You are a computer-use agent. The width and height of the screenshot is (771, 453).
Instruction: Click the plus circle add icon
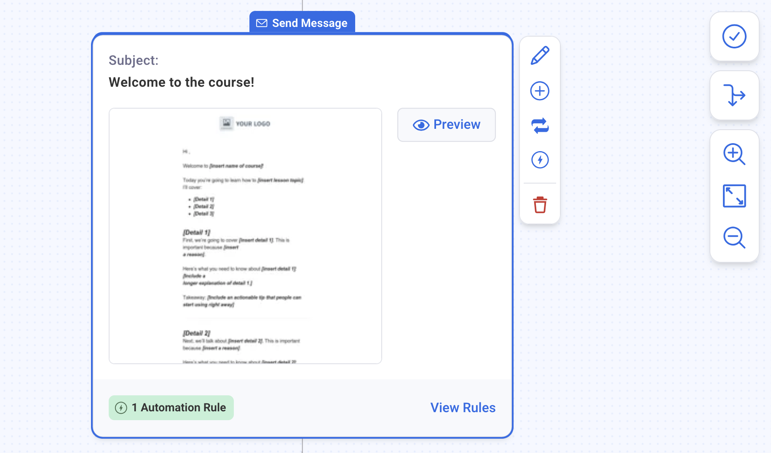540,91
